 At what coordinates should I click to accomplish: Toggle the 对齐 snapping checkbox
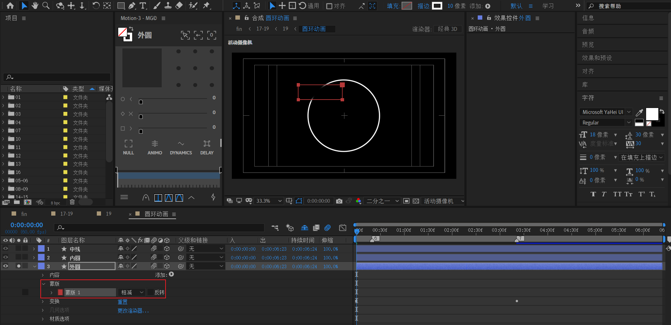tap(329, 6)
